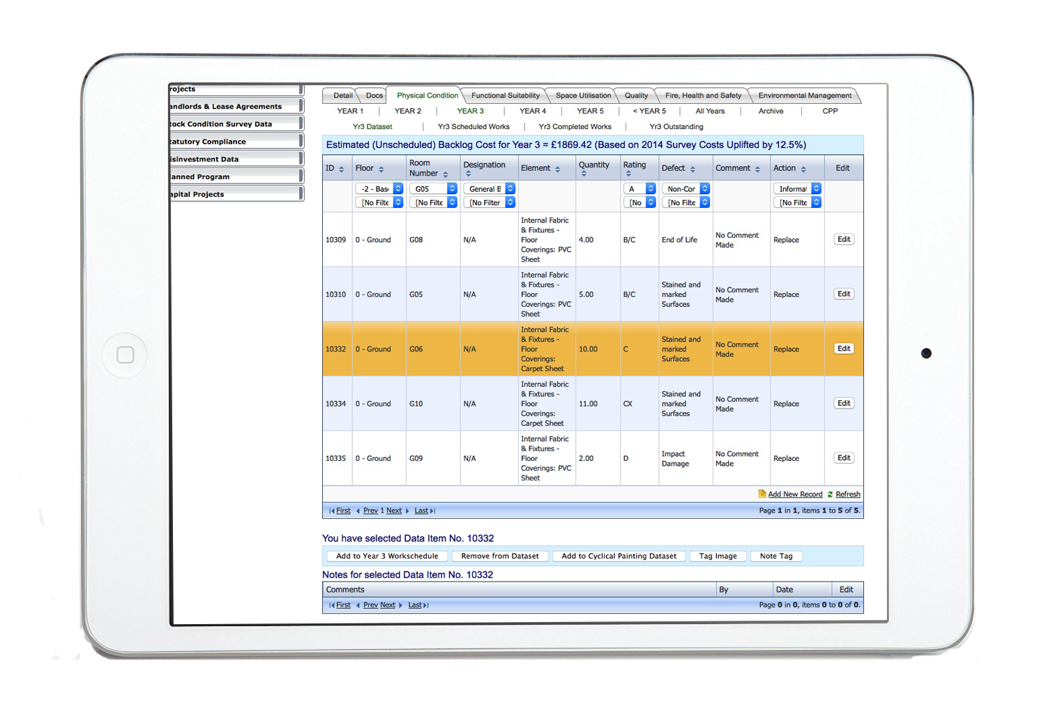Open Designation No Filter dropdown

click(x=490, y=202)
